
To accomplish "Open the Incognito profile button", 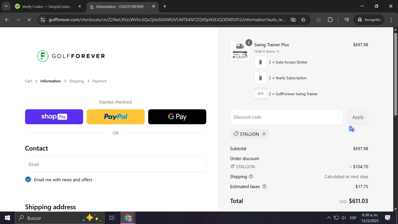I will [369, 20].
